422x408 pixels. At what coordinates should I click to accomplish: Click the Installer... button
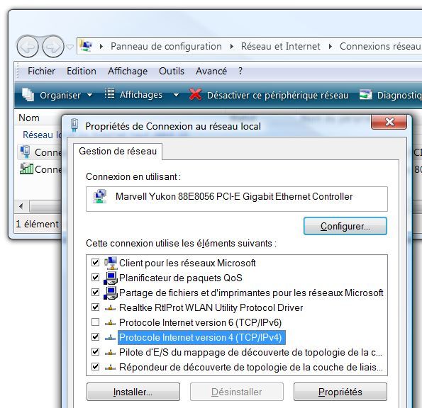(x=133, y=392)
